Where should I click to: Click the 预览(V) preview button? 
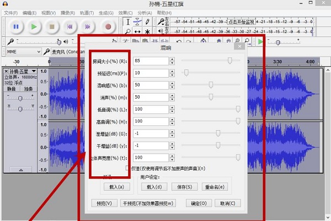point(104,203)
